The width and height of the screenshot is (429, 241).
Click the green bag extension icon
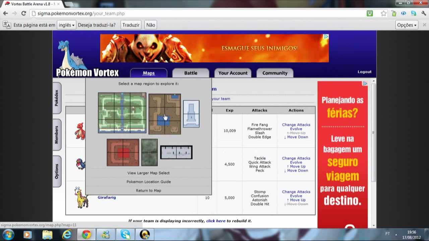394,13
